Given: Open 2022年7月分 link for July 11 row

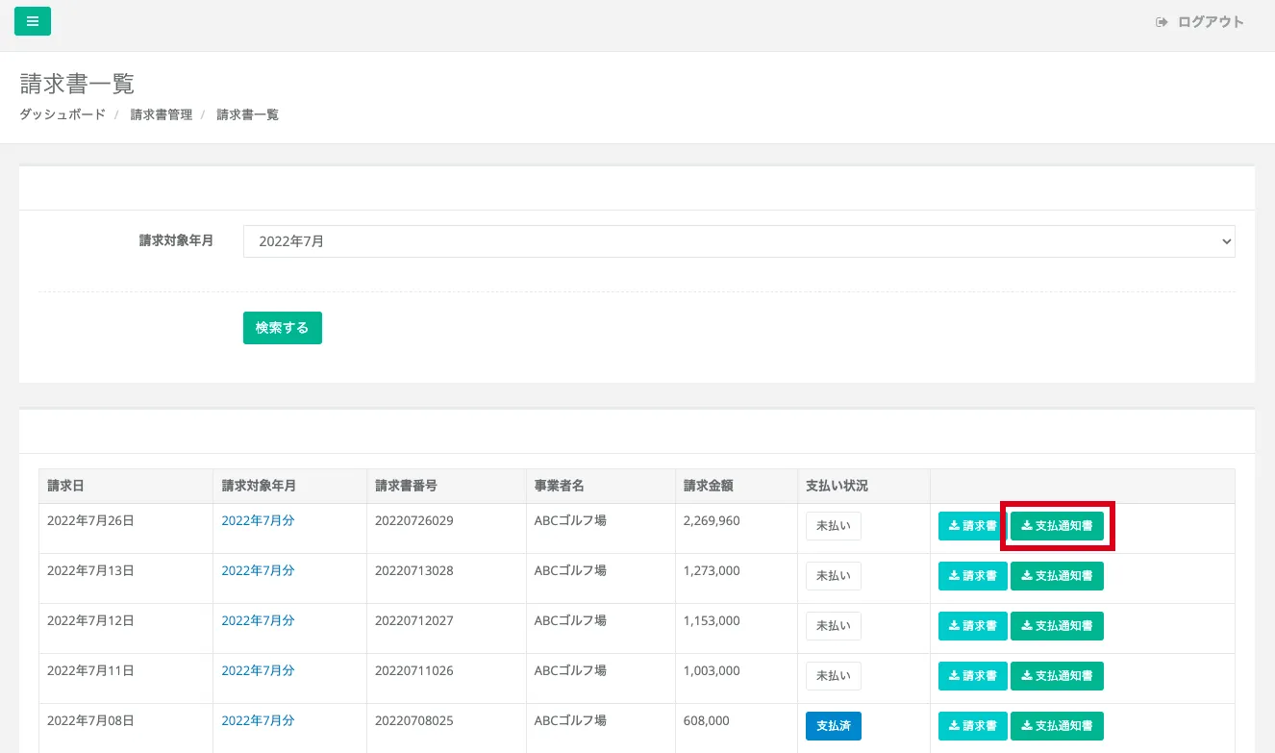Looking at the screenshot, I should 258,670.
